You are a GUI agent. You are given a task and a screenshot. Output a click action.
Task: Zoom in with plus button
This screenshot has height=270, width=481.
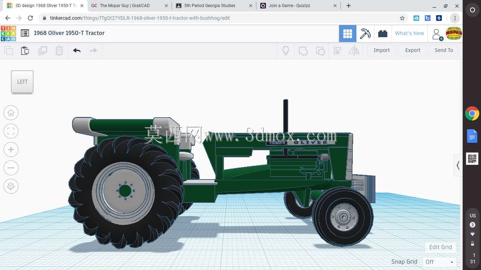coord(11,149)
